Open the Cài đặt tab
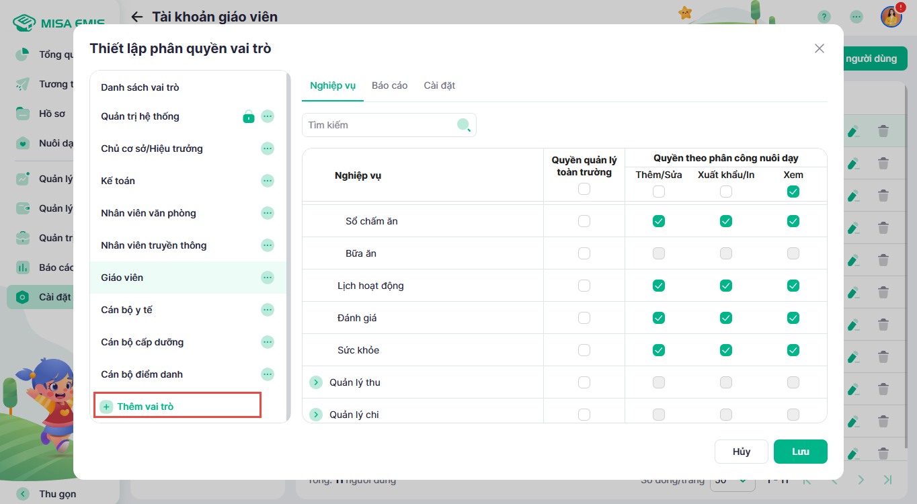 (x=440, y=85)
